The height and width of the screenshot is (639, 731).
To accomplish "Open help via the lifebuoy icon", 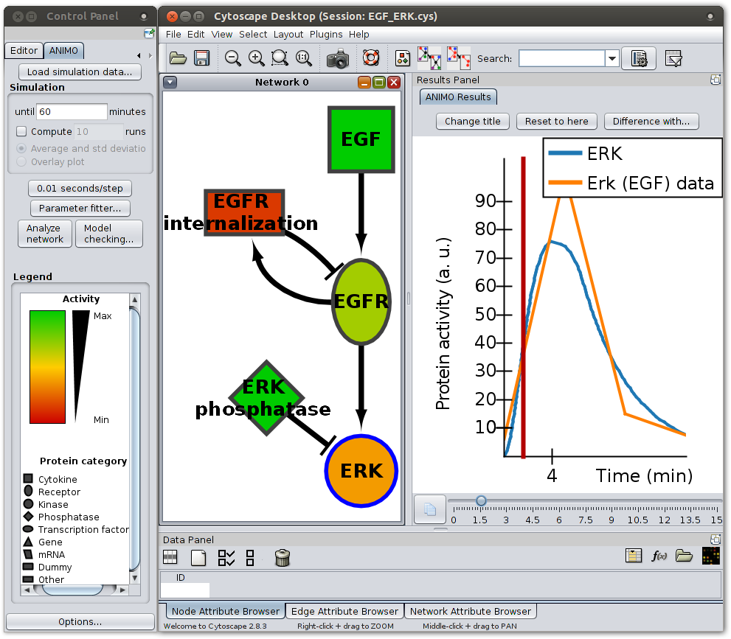I will 370,58.
